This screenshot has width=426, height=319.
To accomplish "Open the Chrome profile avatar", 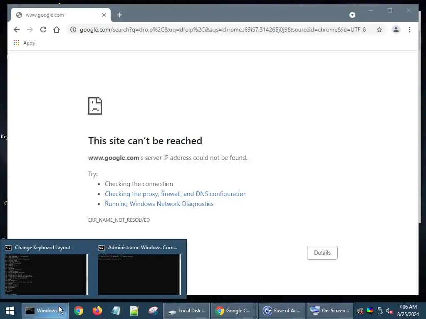I will (x=396, y=29).
